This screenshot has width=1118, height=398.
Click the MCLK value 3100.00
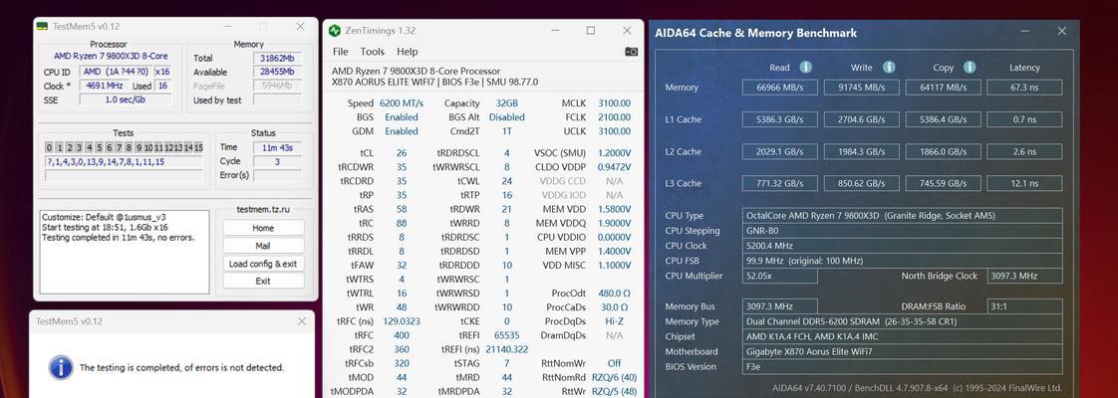[614, 103]
